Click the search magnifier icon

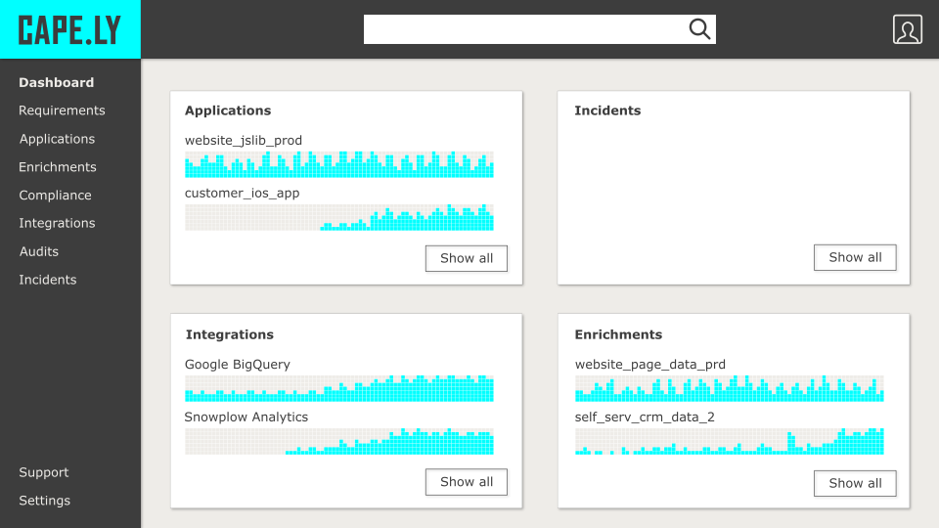click(x=699, y=29)
